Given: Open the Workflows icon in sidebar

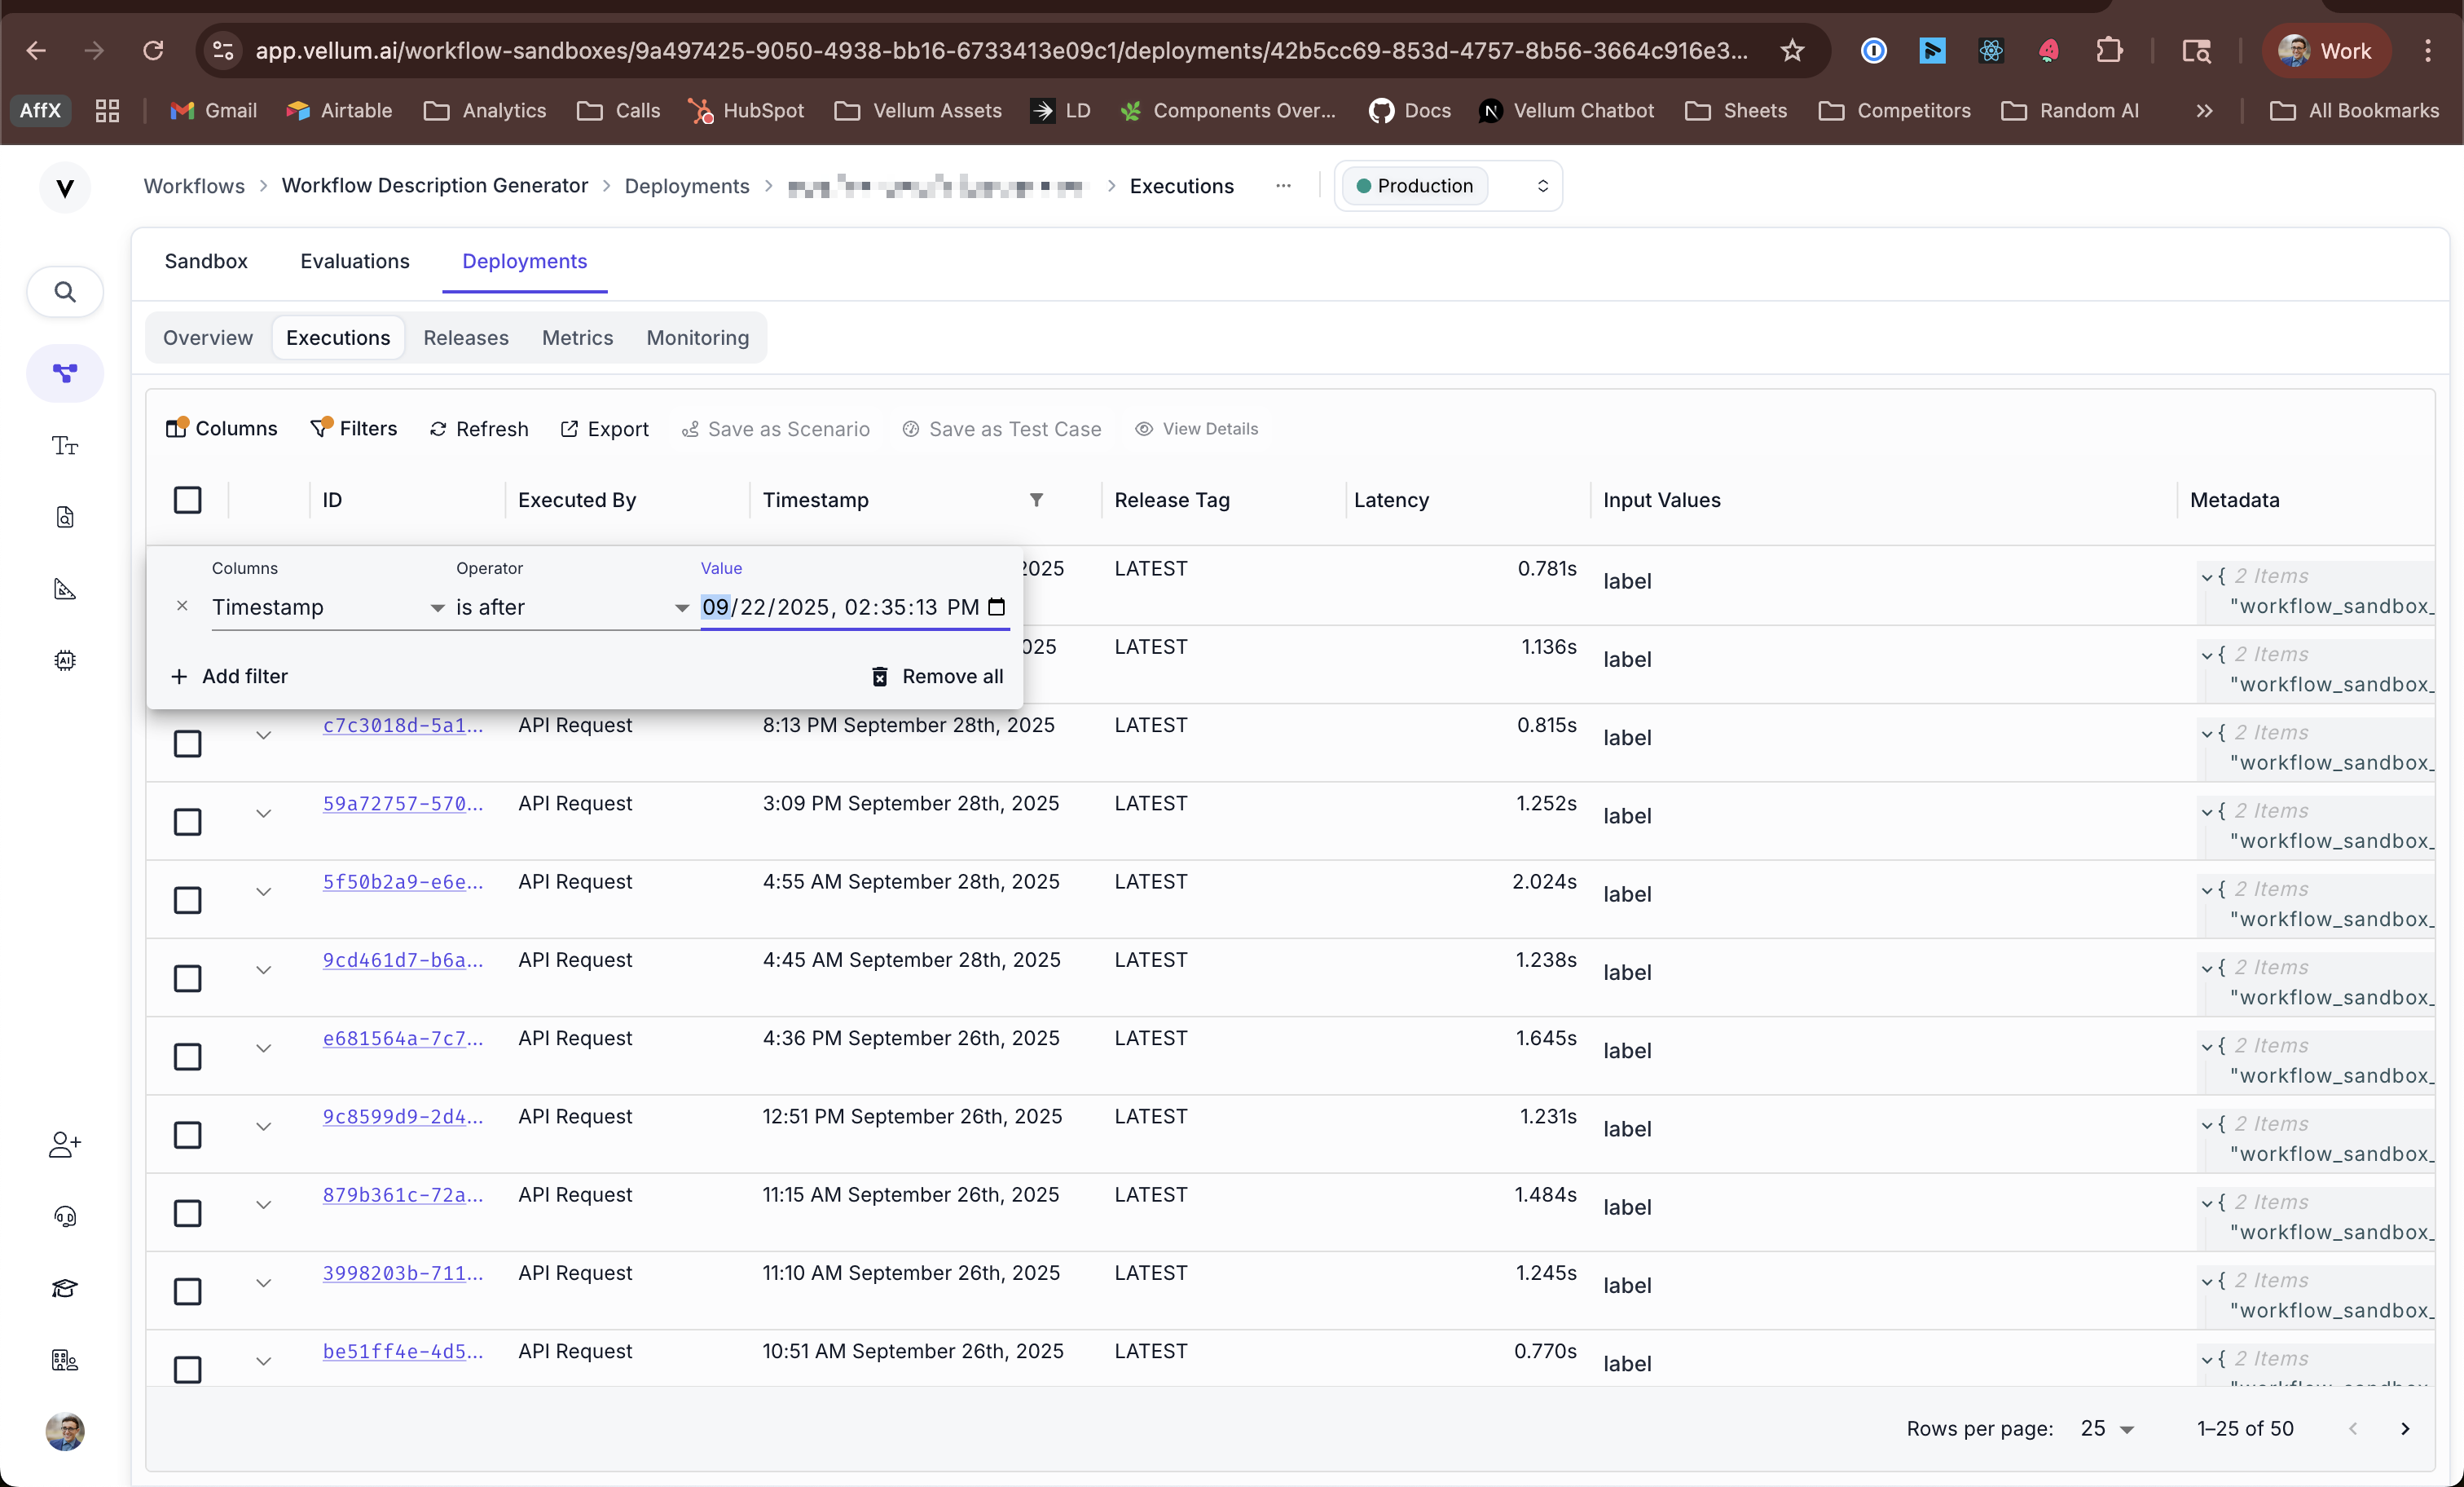Looking at the screenshot, I should (65, 373).
